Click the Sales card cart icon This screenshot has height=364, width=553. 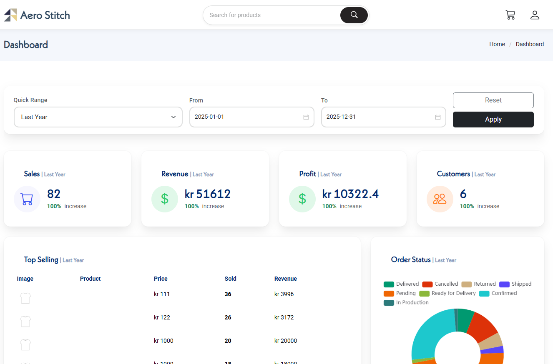pyautogui.click(x=27, y=199)
